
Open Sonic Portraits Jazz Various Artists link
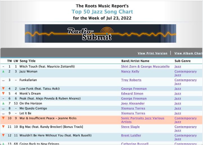point(142,120)
